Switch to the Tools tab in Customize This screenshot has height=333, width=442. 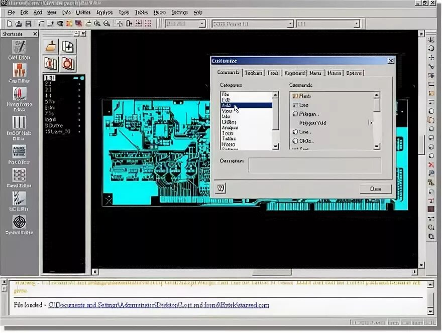point(273,73)
